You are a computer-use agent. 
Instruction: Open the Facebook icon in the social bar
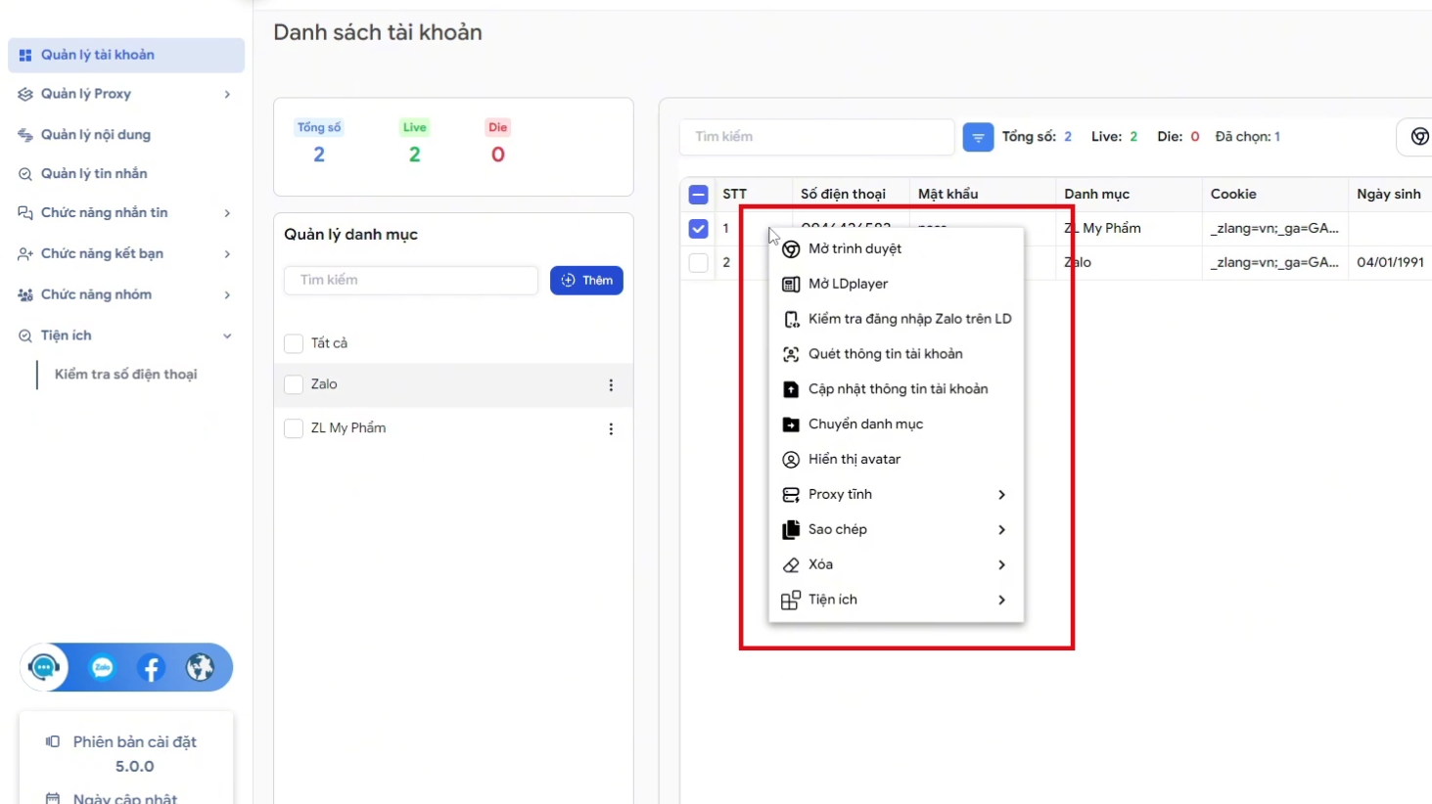point(151,668)
